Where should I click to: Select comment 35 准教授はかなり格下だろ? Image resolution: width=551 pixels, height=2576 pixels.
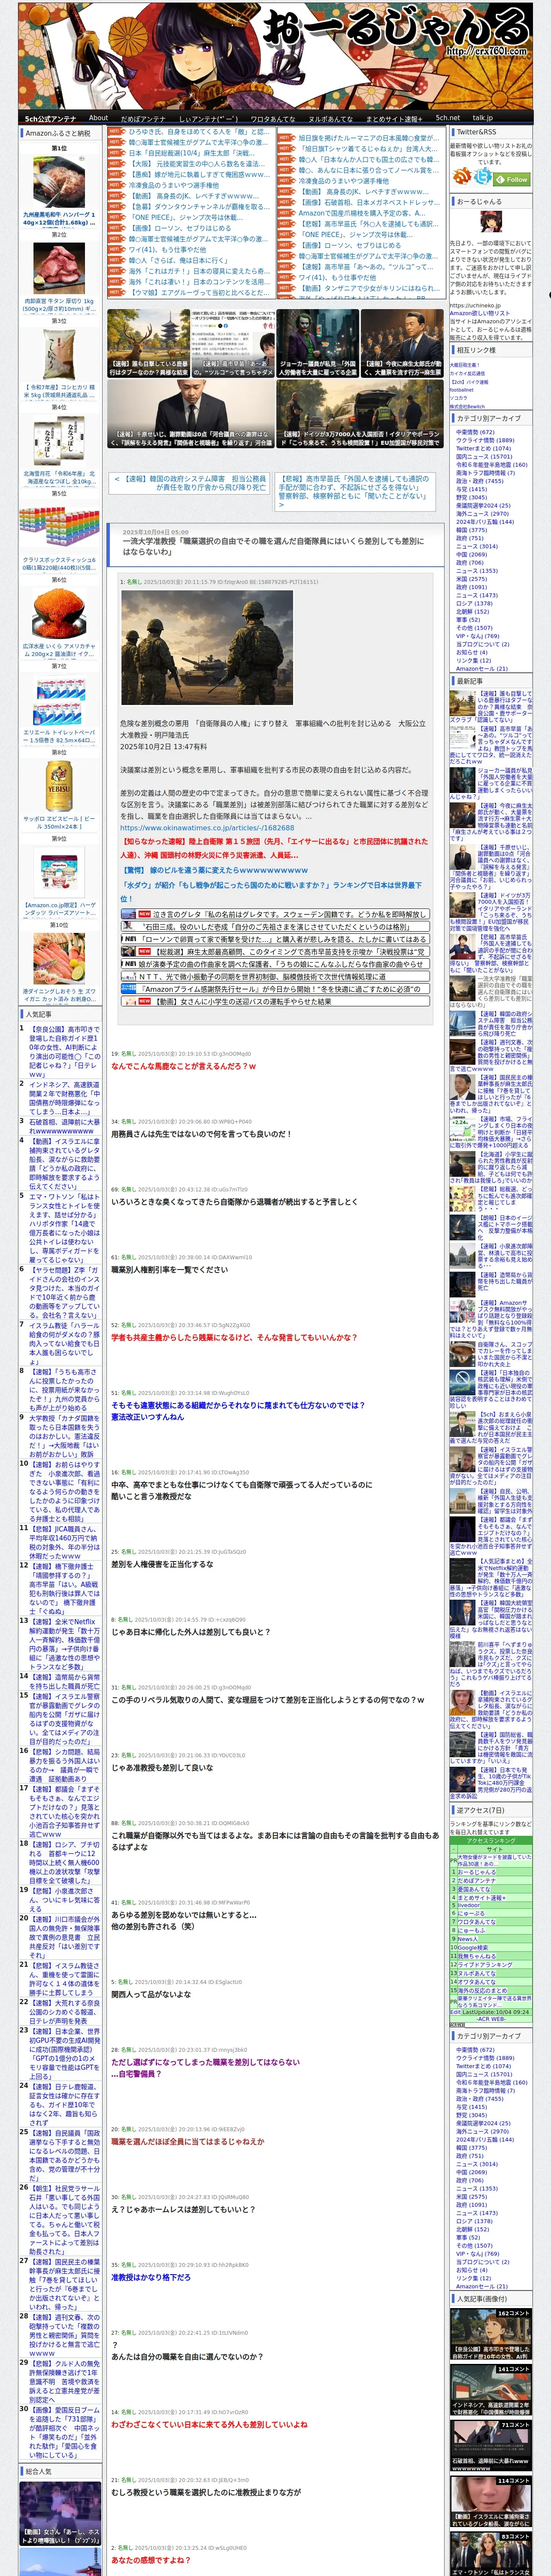coord(151,2277)
